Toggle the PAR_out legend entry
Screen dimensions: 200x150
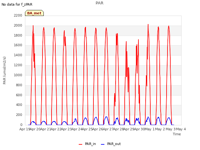click(111, 144)
